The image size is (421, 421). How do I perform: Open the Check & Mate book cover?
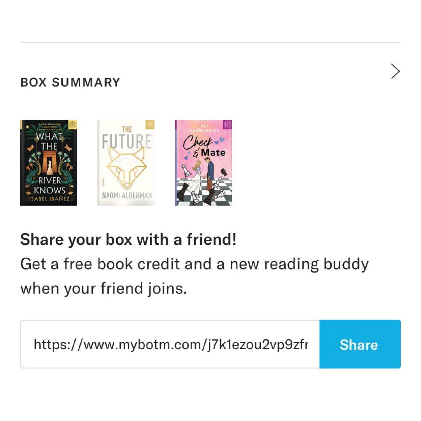tap(203, 163)
